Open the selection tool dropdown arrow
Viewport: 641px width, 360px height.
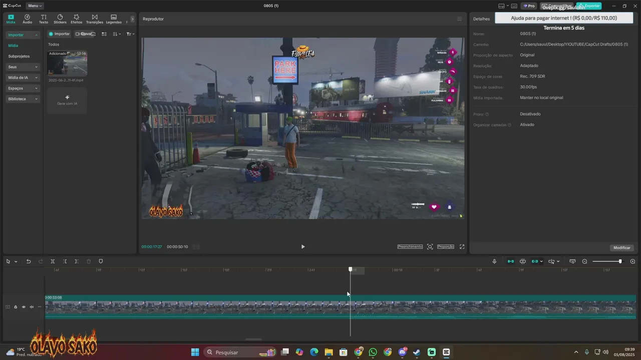tap(16, 261)
